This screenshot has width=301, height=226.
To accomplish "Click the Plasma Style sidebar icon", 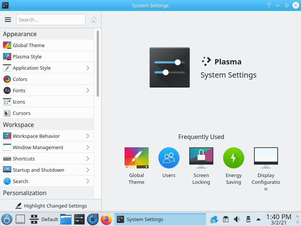I will point(7,56).
